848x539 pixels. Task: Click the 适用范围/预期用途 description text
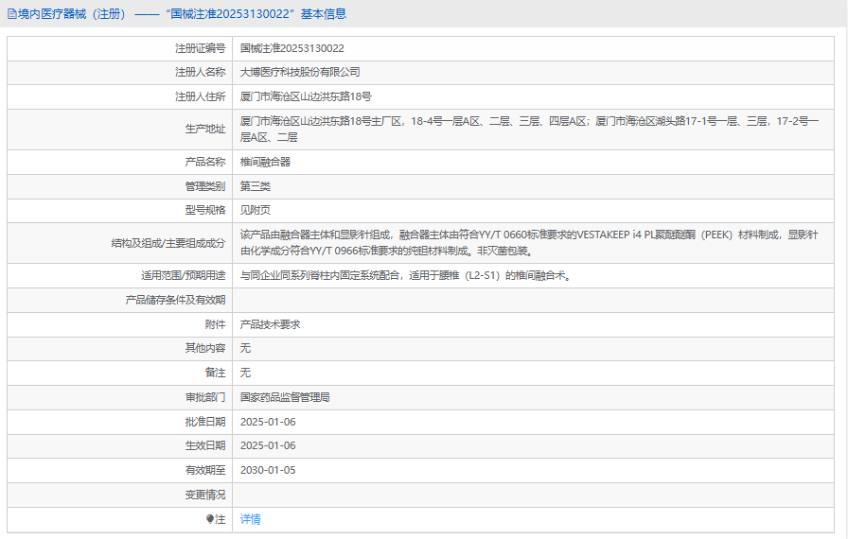pyautogui.click(x=405, y=276)
